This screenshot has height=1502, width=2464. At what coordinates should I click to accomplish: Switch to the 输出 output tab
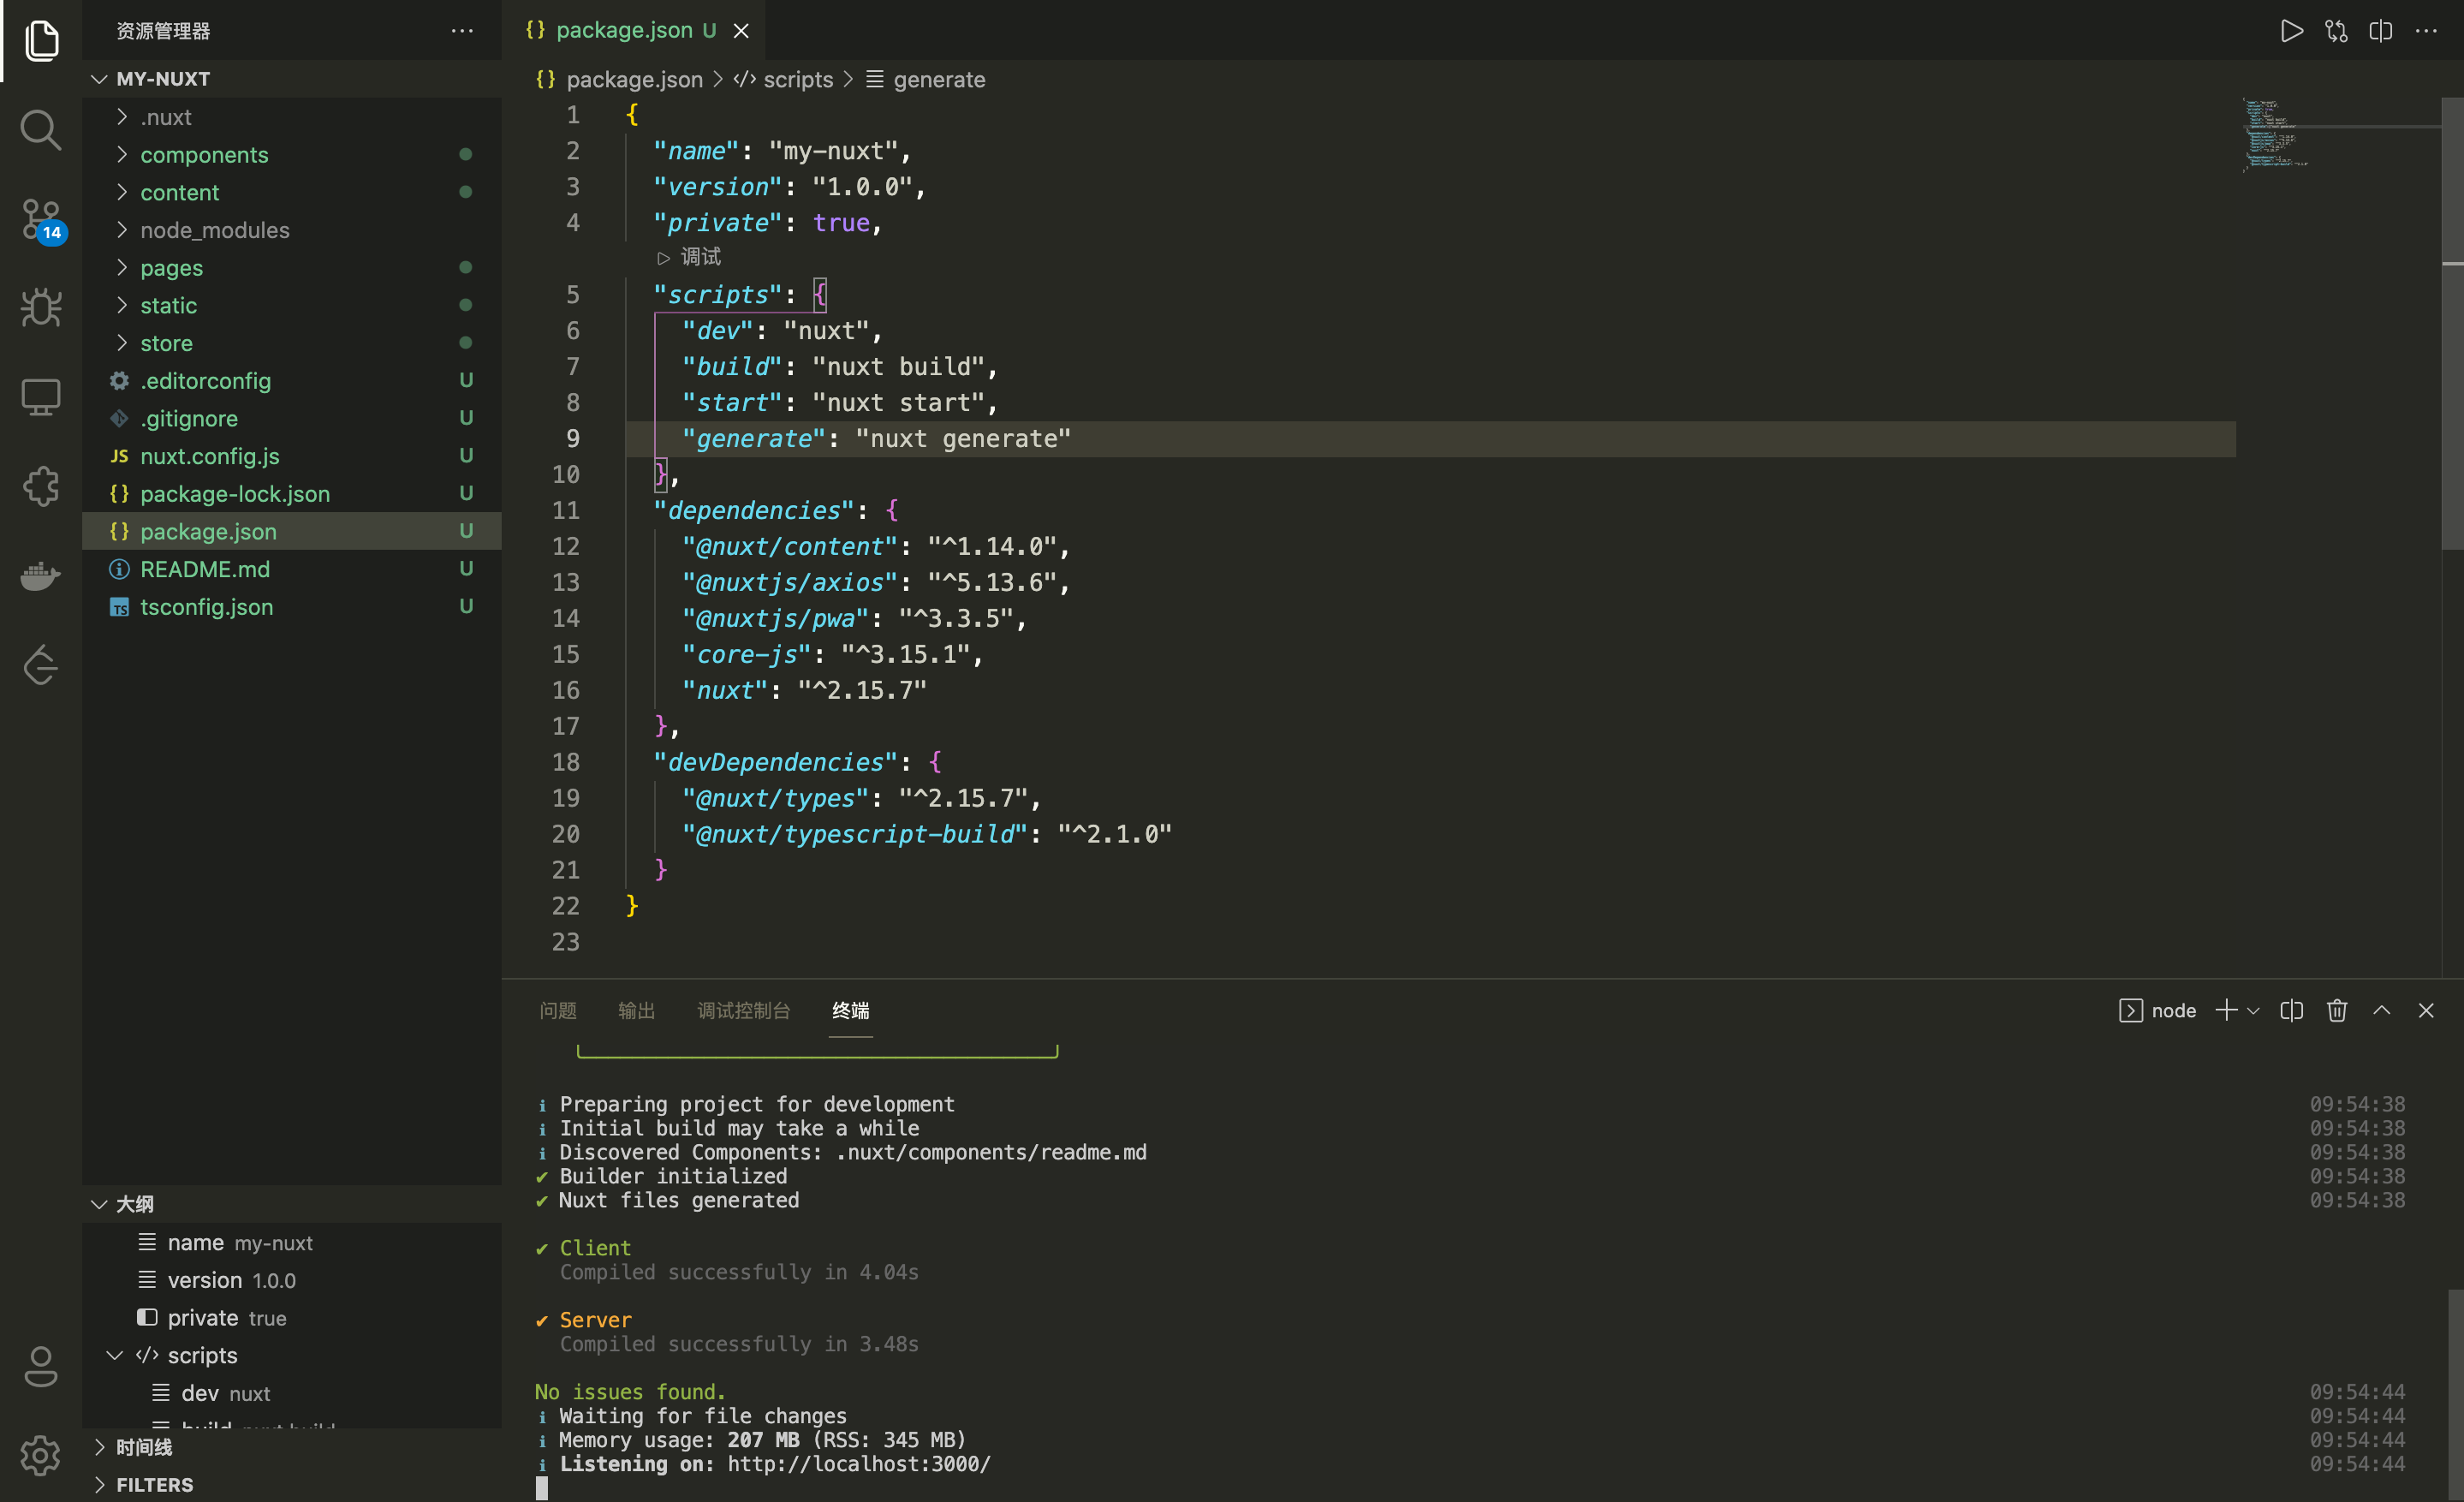pos(636,1010)
